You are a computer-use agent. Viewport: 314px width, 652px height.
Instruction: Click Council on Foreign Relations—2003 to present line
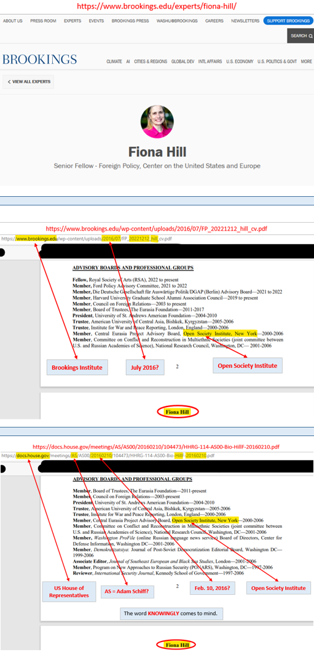tap(130, 304)
